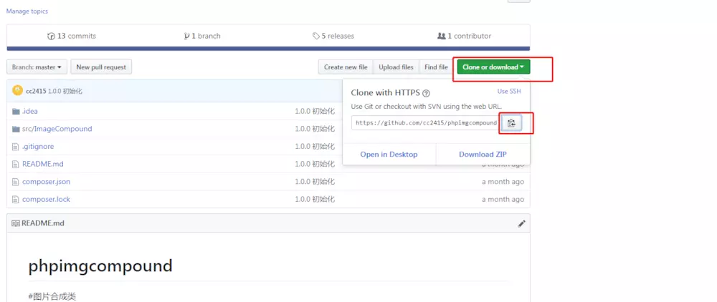
Task: Click the commit message in composer.lock row
Action: coord(315,200)
